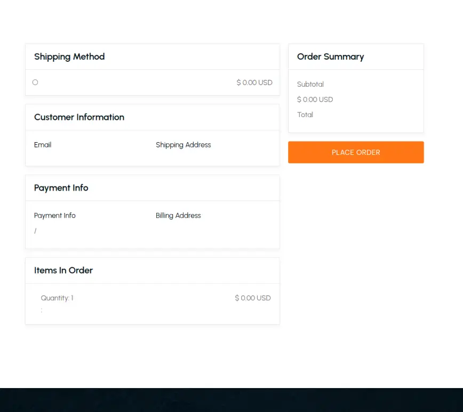Select the Shipping Address label
Screen dimensions: 463x412
pos(183,144)
